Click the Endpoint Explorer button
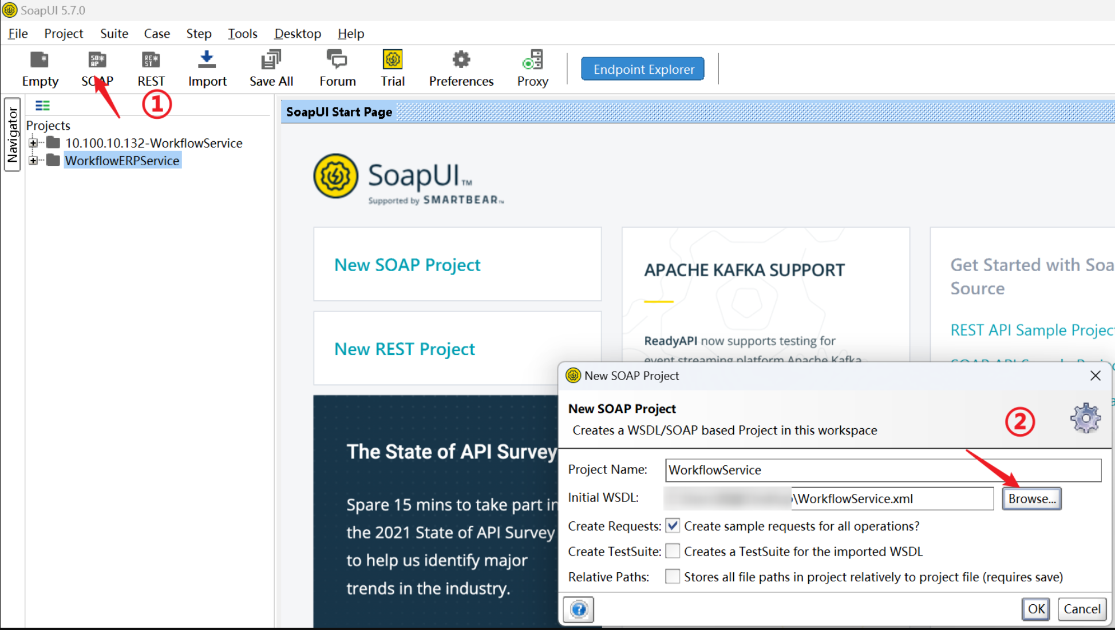1115x630 pixels. 643,69
